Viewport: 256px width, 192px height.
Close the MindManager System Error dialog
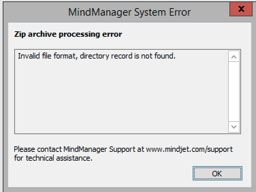click(242, 10)
